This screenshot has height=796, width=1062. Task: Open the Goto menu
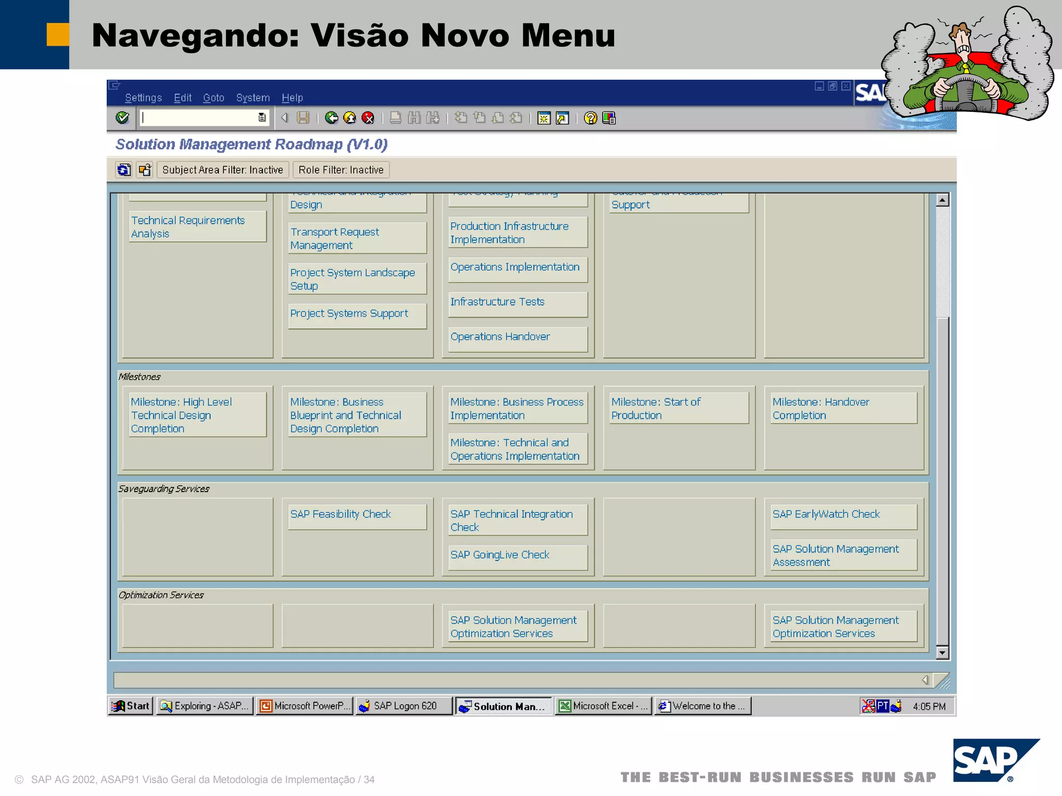point(213,98)
